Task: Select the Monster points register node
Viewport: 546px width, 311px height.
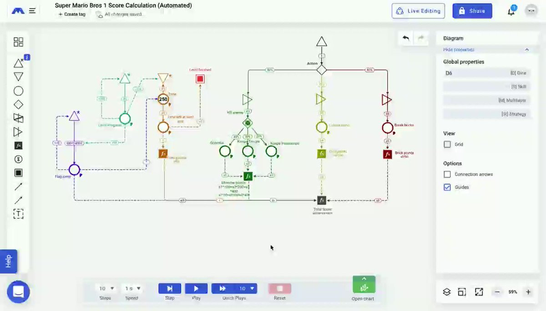Action: coord(248,176)
